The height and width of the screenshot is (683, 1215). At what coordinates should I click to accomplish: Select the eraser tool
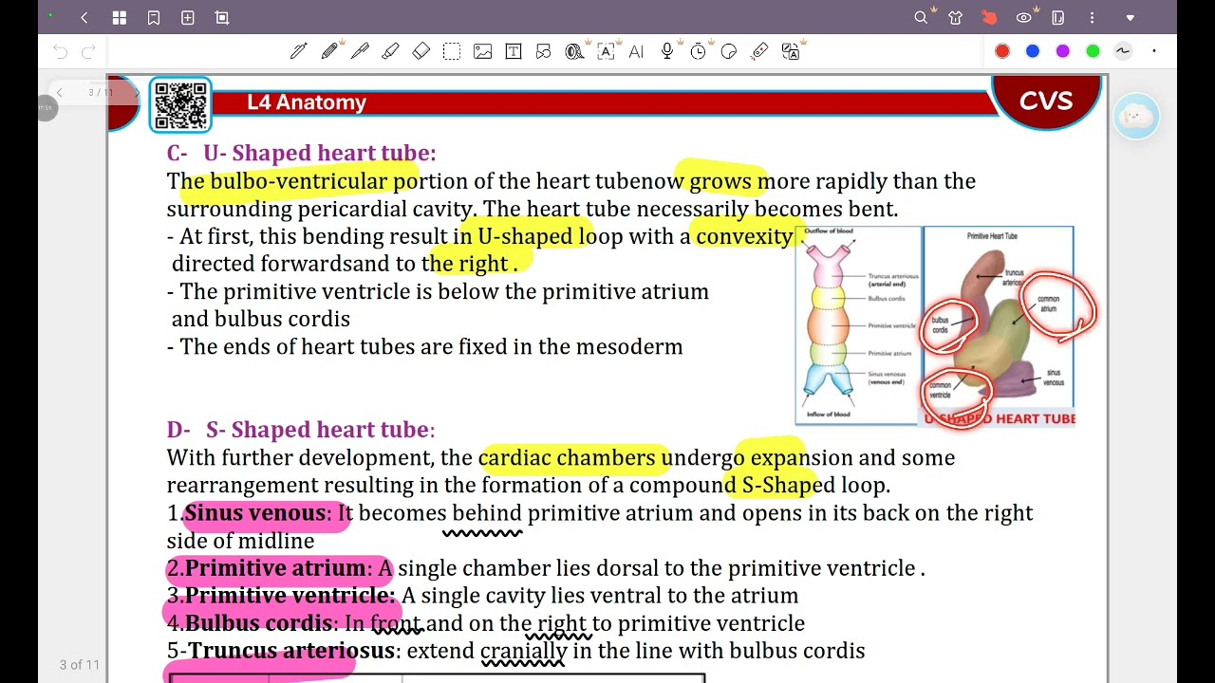(x=421, y=51)
